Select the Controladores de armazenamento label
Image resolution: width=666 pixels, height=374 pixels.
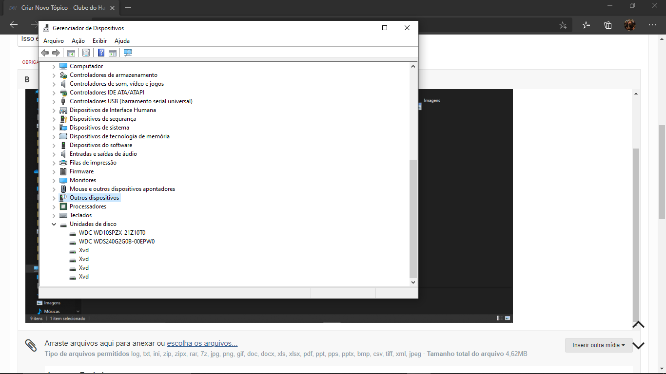[114, 75]
